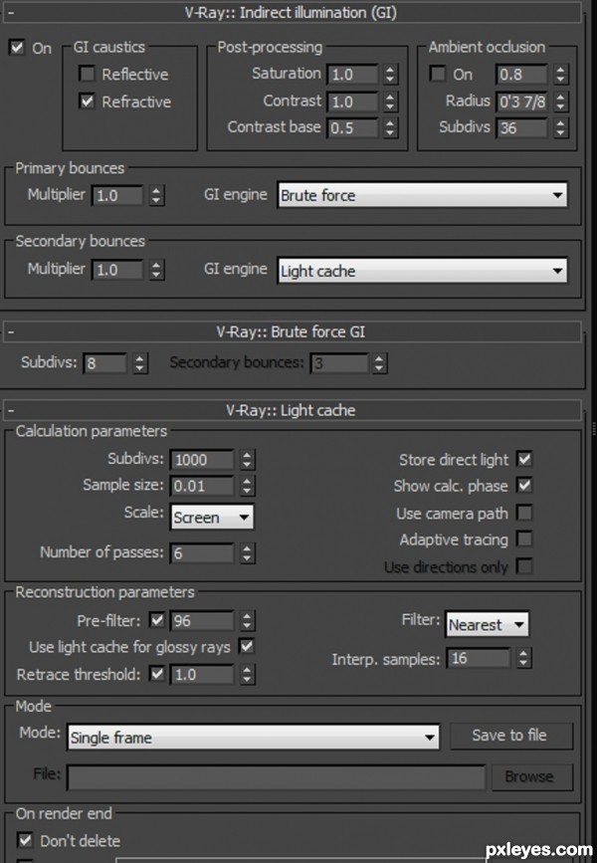Screen dimensions: 597x863
Task: Click the Contrast base value field
Action: click(352, 128)
